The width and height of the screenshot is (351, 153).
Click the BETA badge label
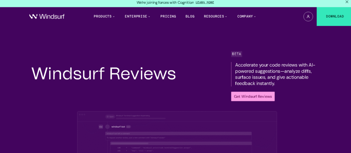click(236, 54)
